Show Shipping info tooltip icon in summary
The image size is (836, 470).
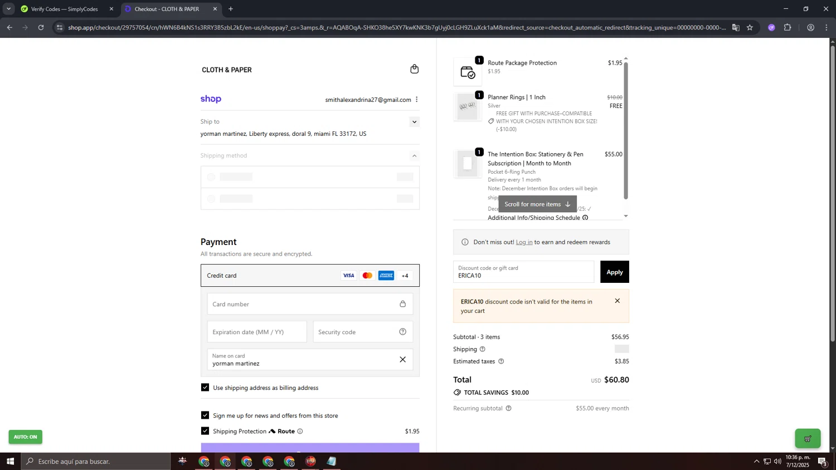(x=483, y=349)
